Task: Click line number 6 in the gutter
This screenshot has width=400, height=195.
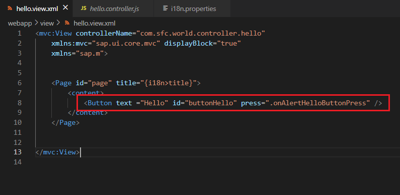Action: point(20,83)
